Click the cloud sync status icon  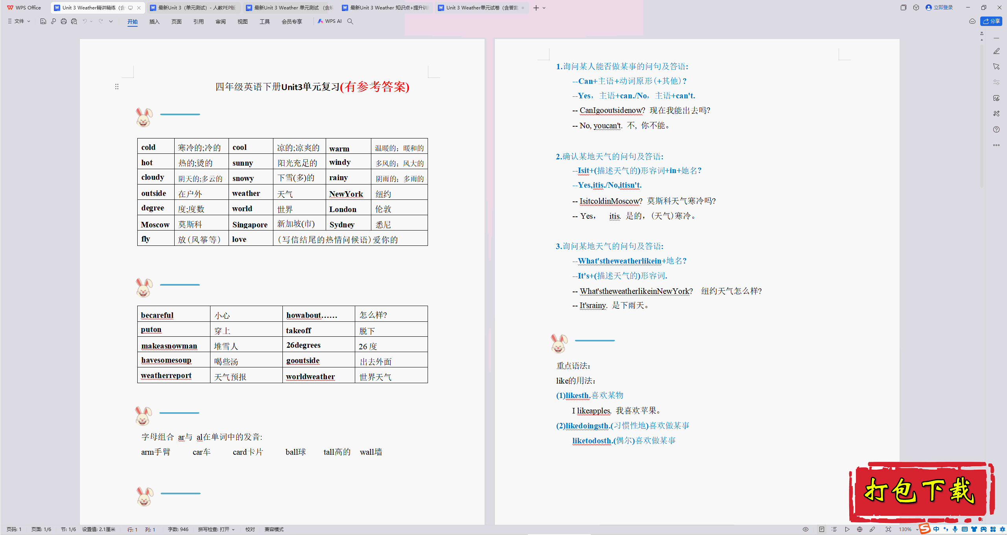click(972, 21)
